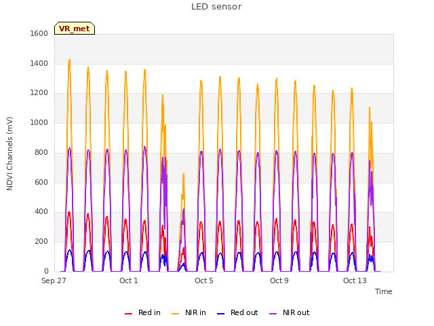Click the blue Red out legend swatch
Screen dimensions: 434x326
tap(220, 314)
